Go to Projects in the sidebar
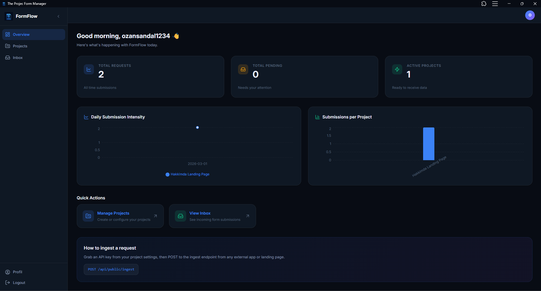Screen dimensions: 541x291 point(20,46)
